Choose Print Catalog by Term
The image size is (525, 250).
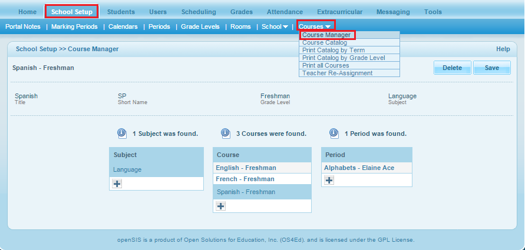click(x=334, y=51)
